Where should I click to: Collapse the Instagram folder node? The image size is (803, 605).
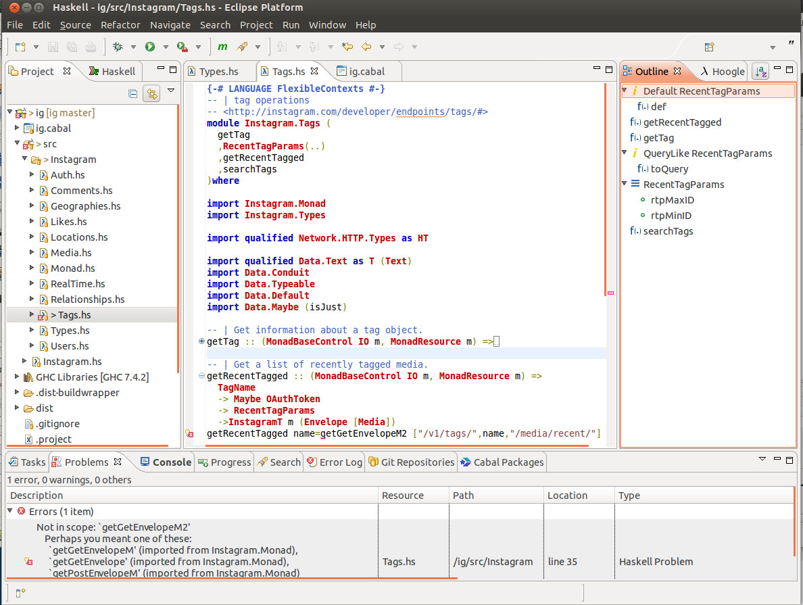pos(24,160)
